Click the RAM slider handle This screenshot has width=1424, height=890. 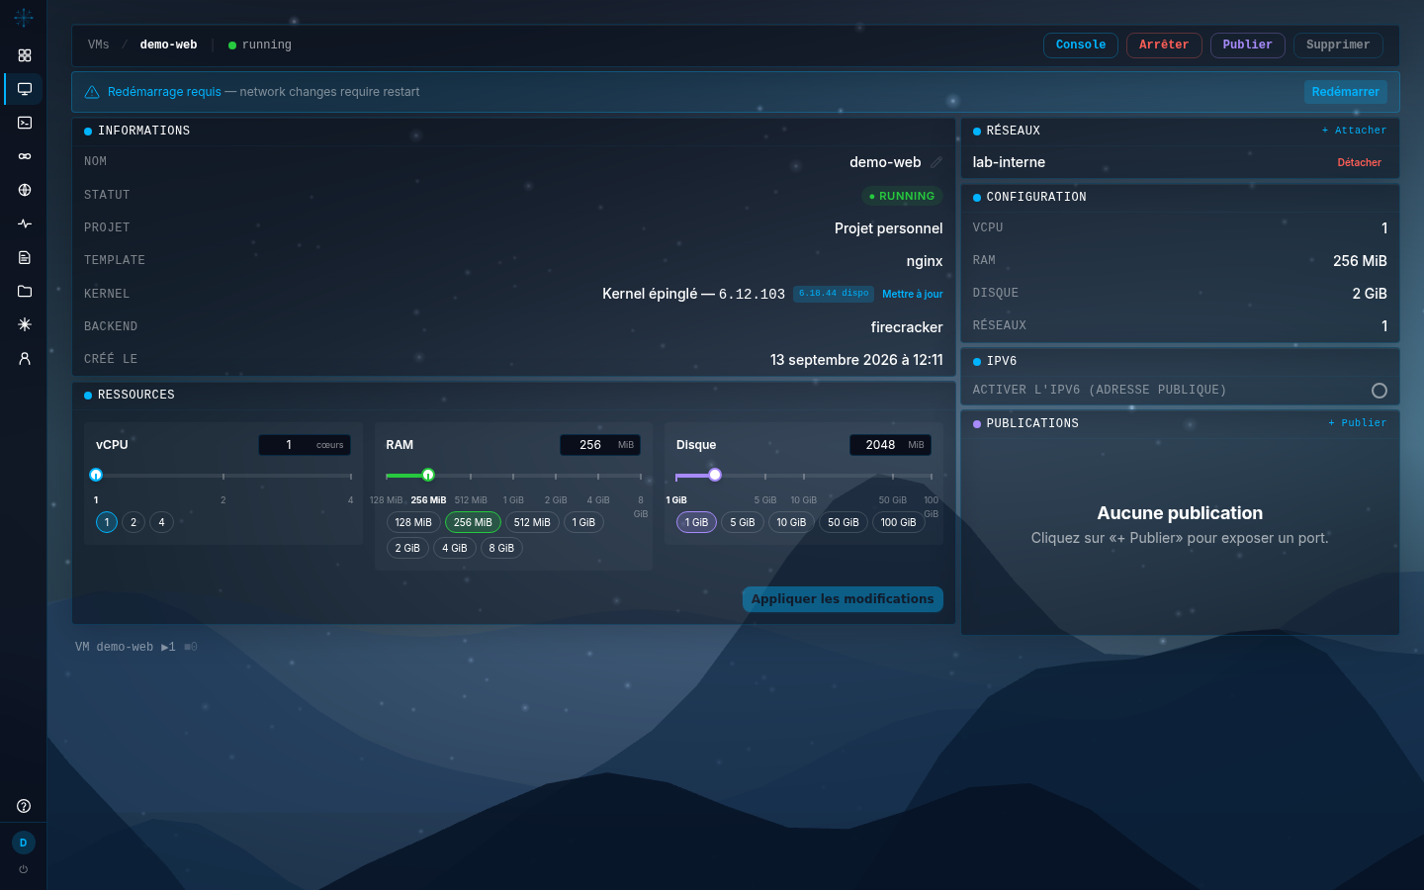click(428, 475)
